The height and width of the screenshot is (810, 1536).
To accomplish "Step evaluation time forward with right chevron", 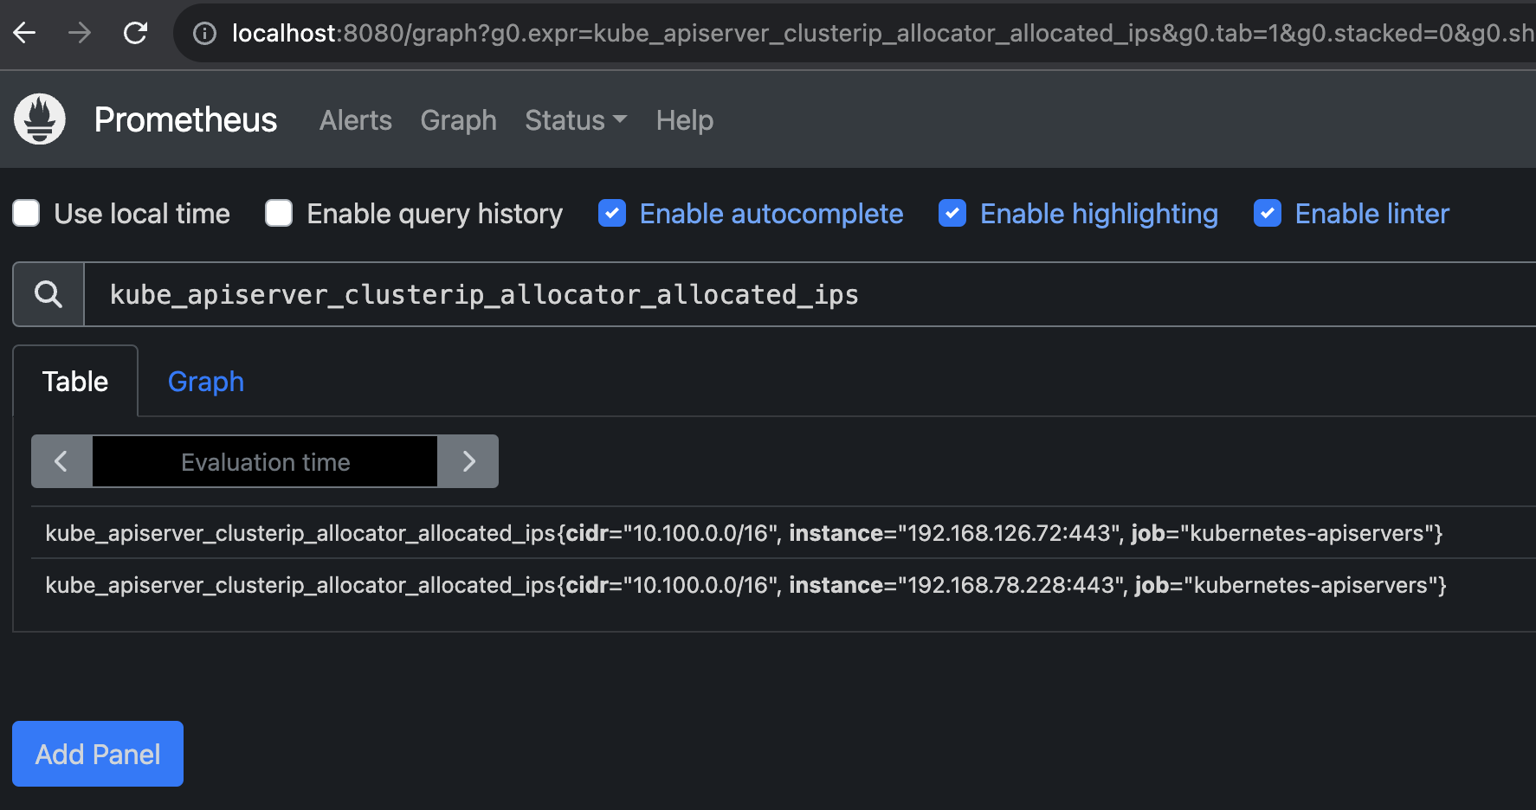I will [x=468, y=461].
